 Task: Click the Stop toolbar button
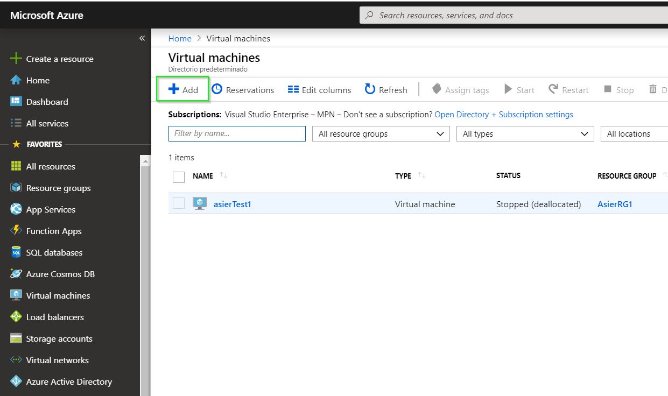618,90
